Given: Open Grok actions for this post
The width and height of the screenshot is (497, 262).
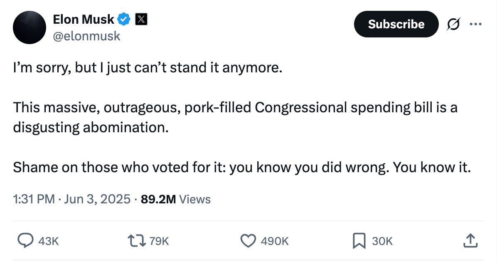Looking at the screenshot, I should [453, 24].
